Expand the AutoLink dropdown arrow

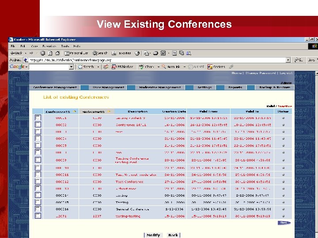(185, 67)
